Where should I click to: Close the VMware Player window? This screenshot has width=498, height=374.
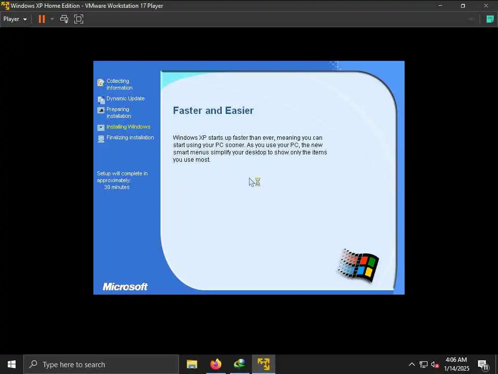point(486,6)
